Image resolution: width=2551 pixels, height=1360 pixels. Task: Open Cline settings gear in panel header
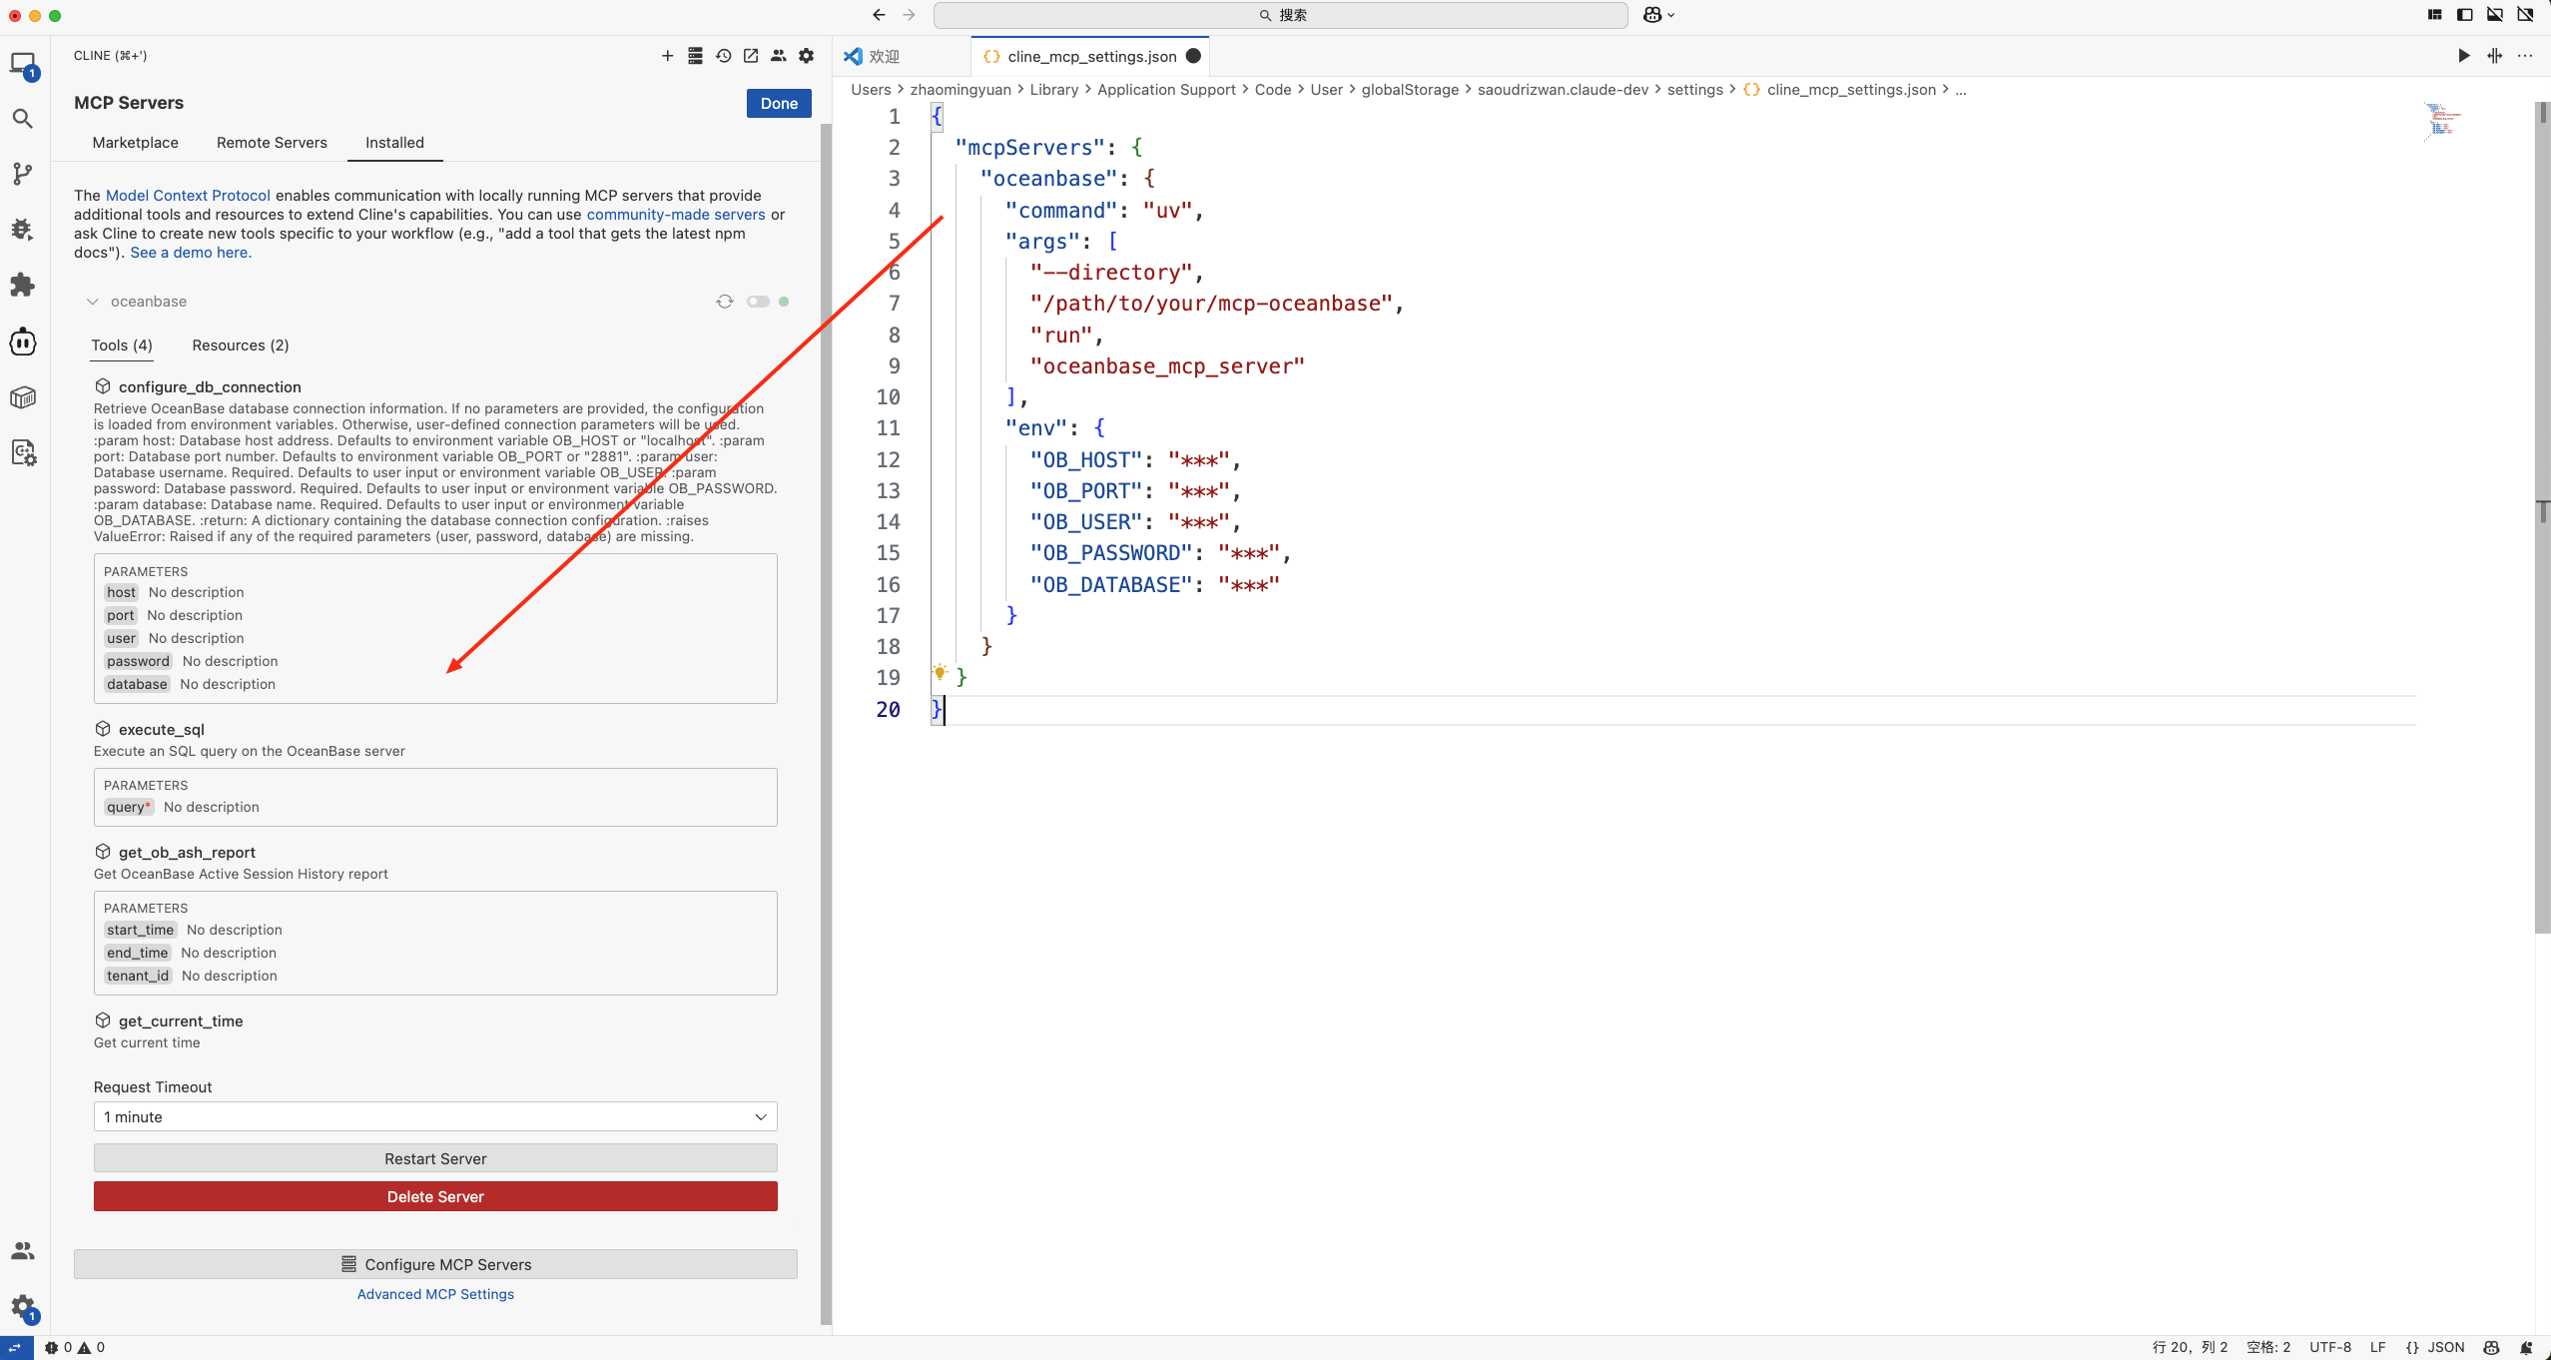tap(807, 56)
